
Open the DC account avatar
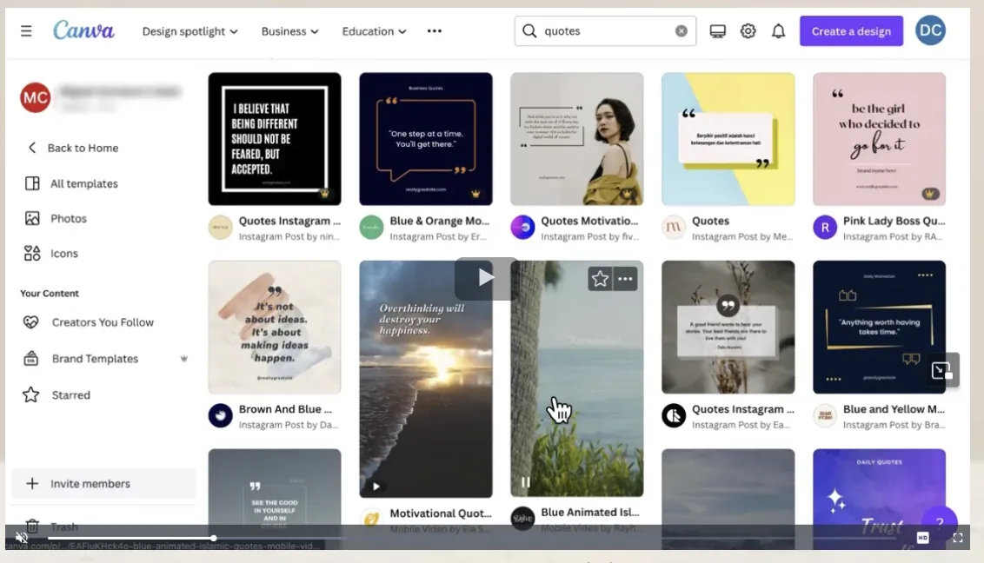930,30
